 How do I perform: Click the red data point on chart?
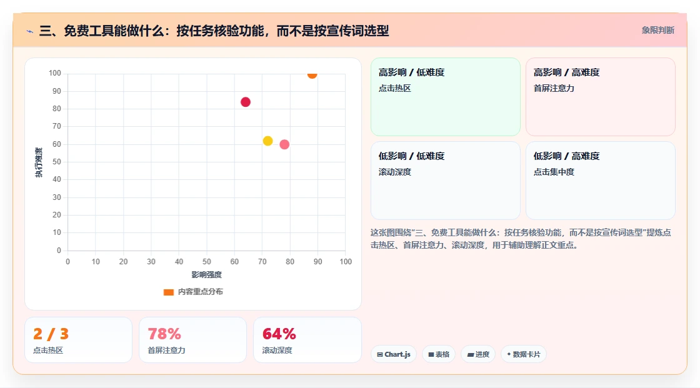pos(246,102)
